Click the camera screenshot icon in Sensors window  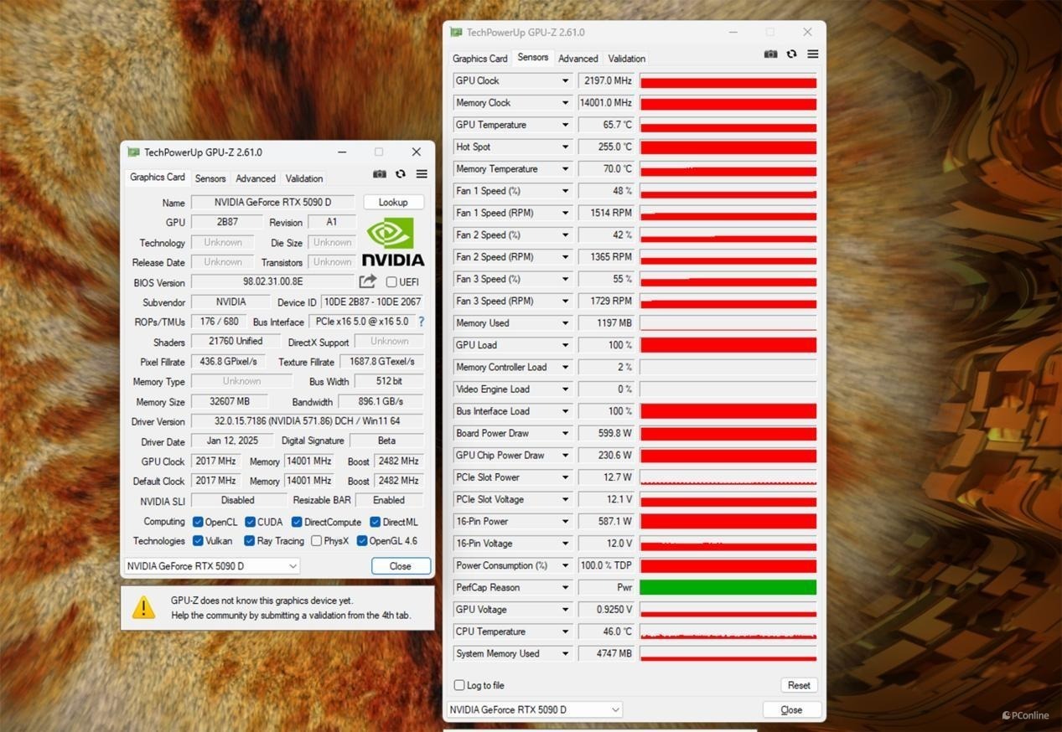click(770, 54)
